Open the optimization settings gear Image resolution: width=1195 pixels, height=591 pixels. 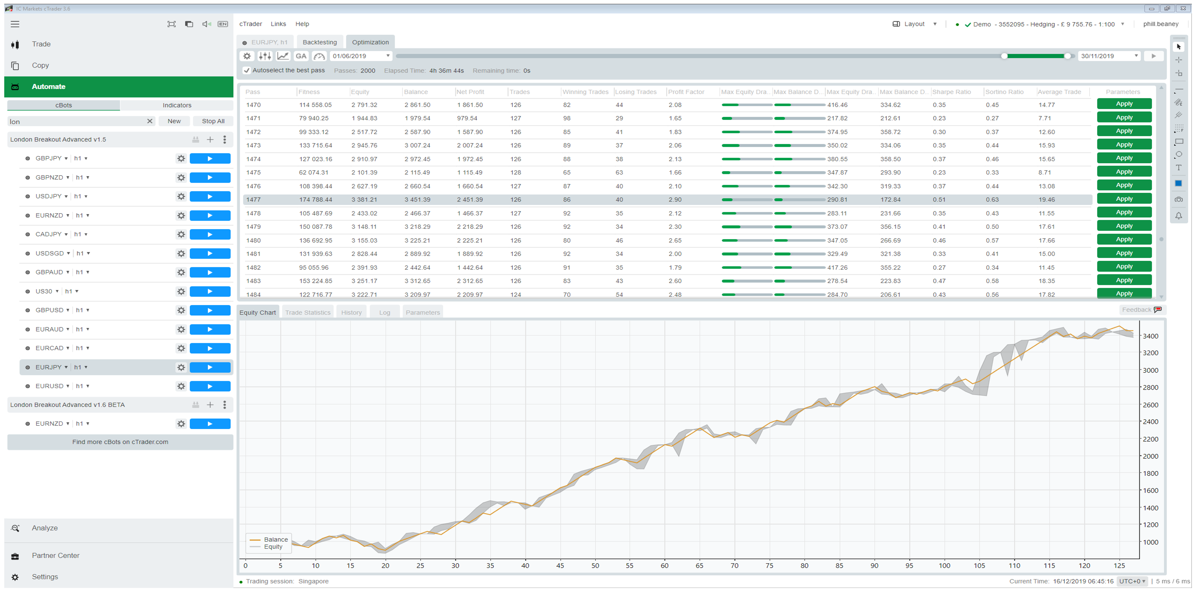click(247, 56)
